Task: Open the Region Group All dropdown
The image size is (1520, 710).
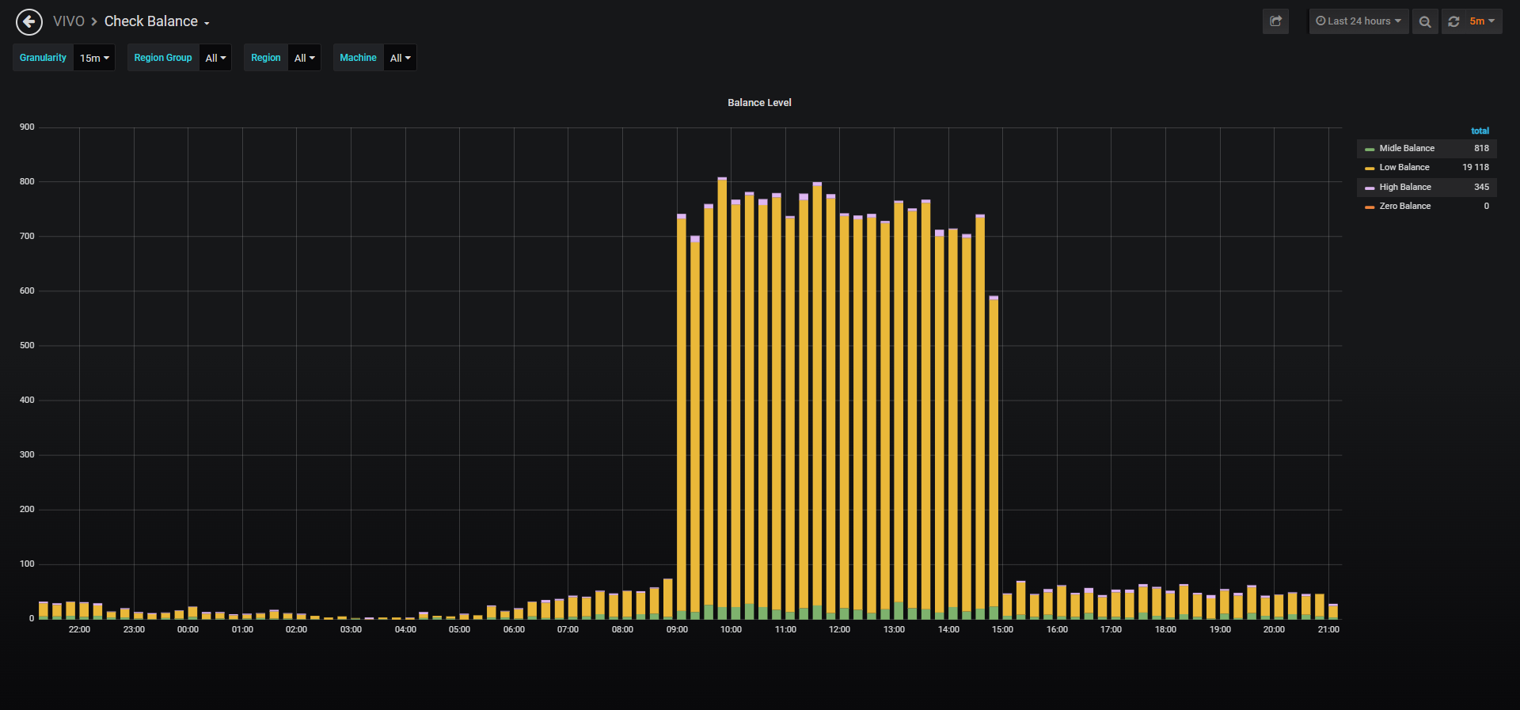Action: 215,58
